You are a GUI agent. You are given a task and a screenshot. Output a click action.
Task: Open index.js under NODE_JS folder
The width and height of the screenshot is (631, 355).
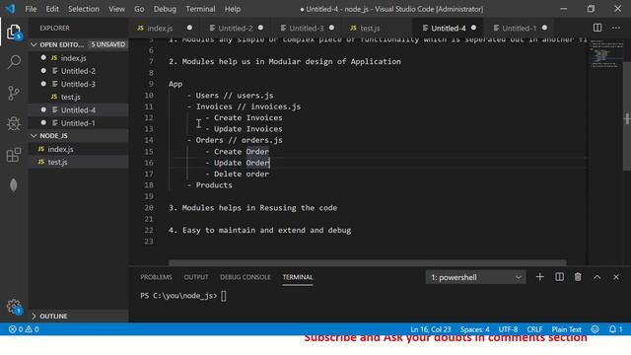point(78,149)
